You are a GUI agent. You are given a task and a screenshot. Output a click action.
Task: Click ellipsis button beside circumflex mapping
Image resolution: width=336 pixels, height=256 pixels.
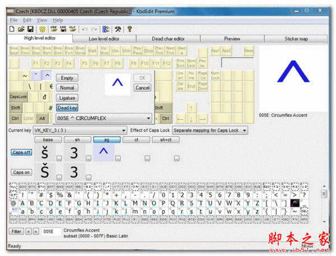click(x=118, y=159)
